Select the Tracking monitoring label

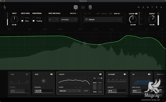coord(39,21)
